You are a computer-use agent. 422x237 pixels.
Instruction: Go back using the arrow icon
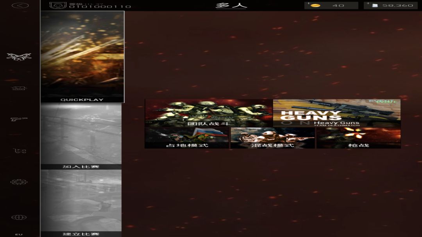coord(20,5)
